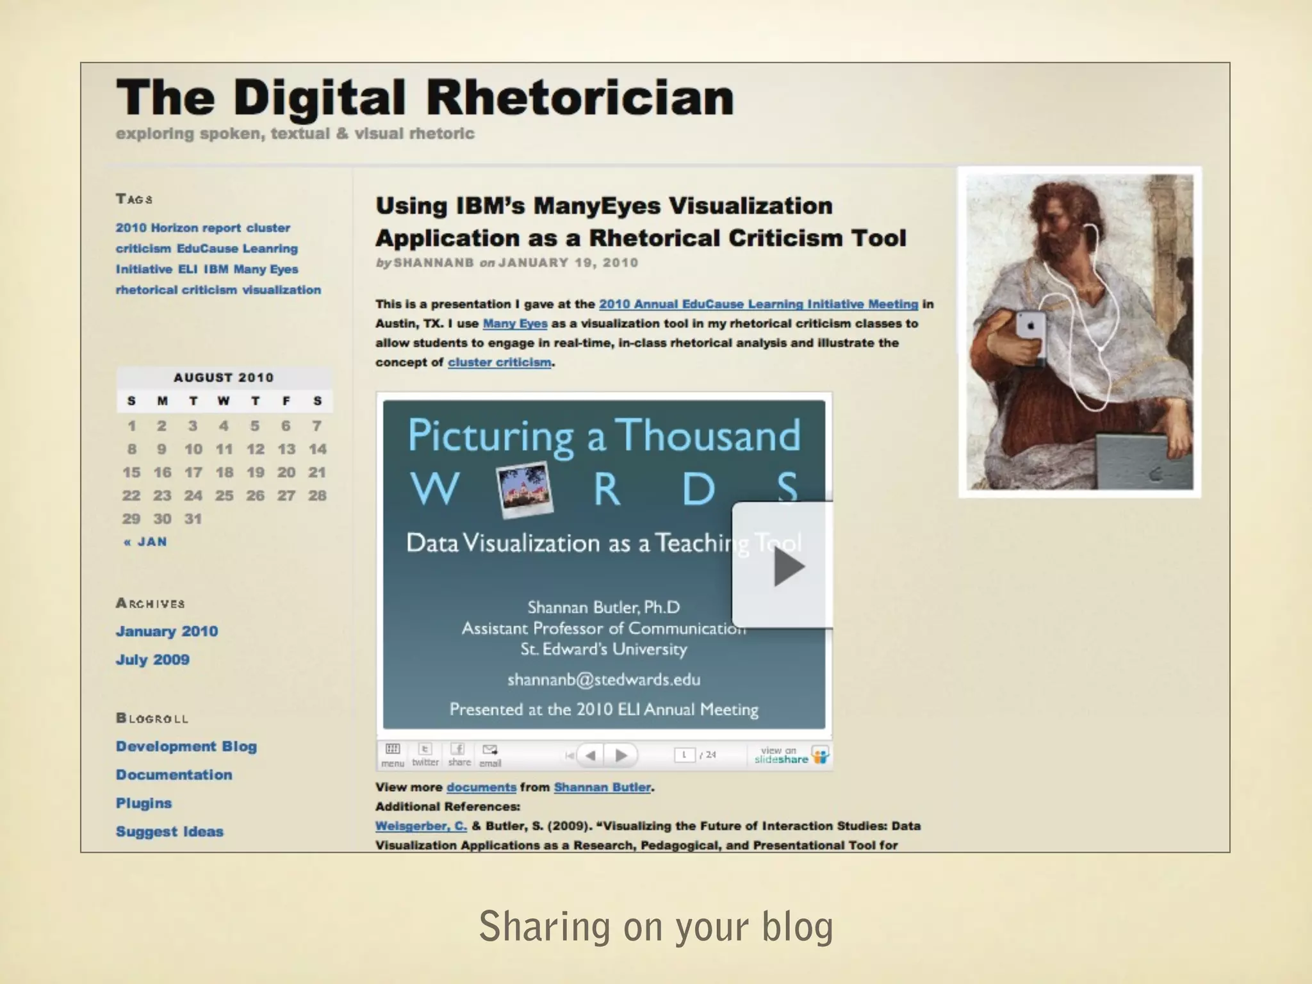This screenshot has height=984, width=1312.
Task: Open the post title about ManyEyes Visualization
Action: point(641,222)
